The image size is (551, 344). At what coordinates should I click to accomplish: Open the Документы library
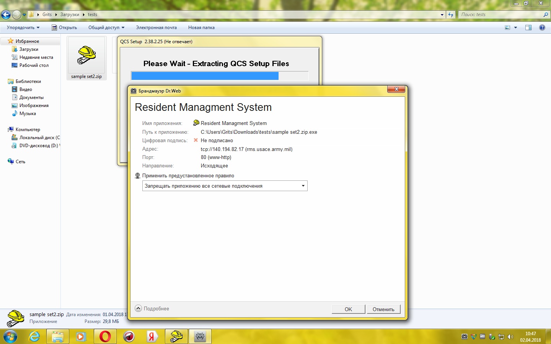click(x=31, y=97)
